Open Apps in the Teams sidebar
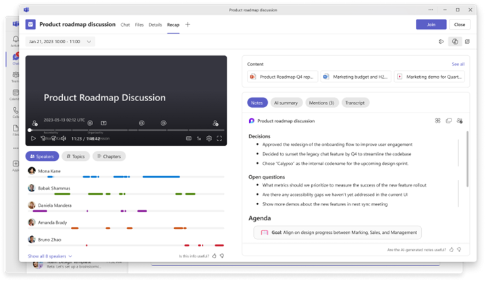The image size is (486, 281). (16, 166)
